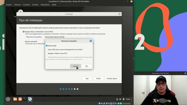Close the Instalação window
187x105 pixels.
click(x=120, y=14)
